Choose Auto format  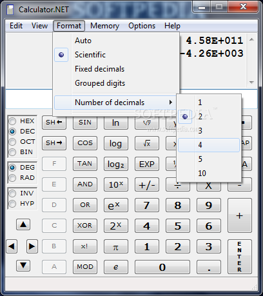116,41
